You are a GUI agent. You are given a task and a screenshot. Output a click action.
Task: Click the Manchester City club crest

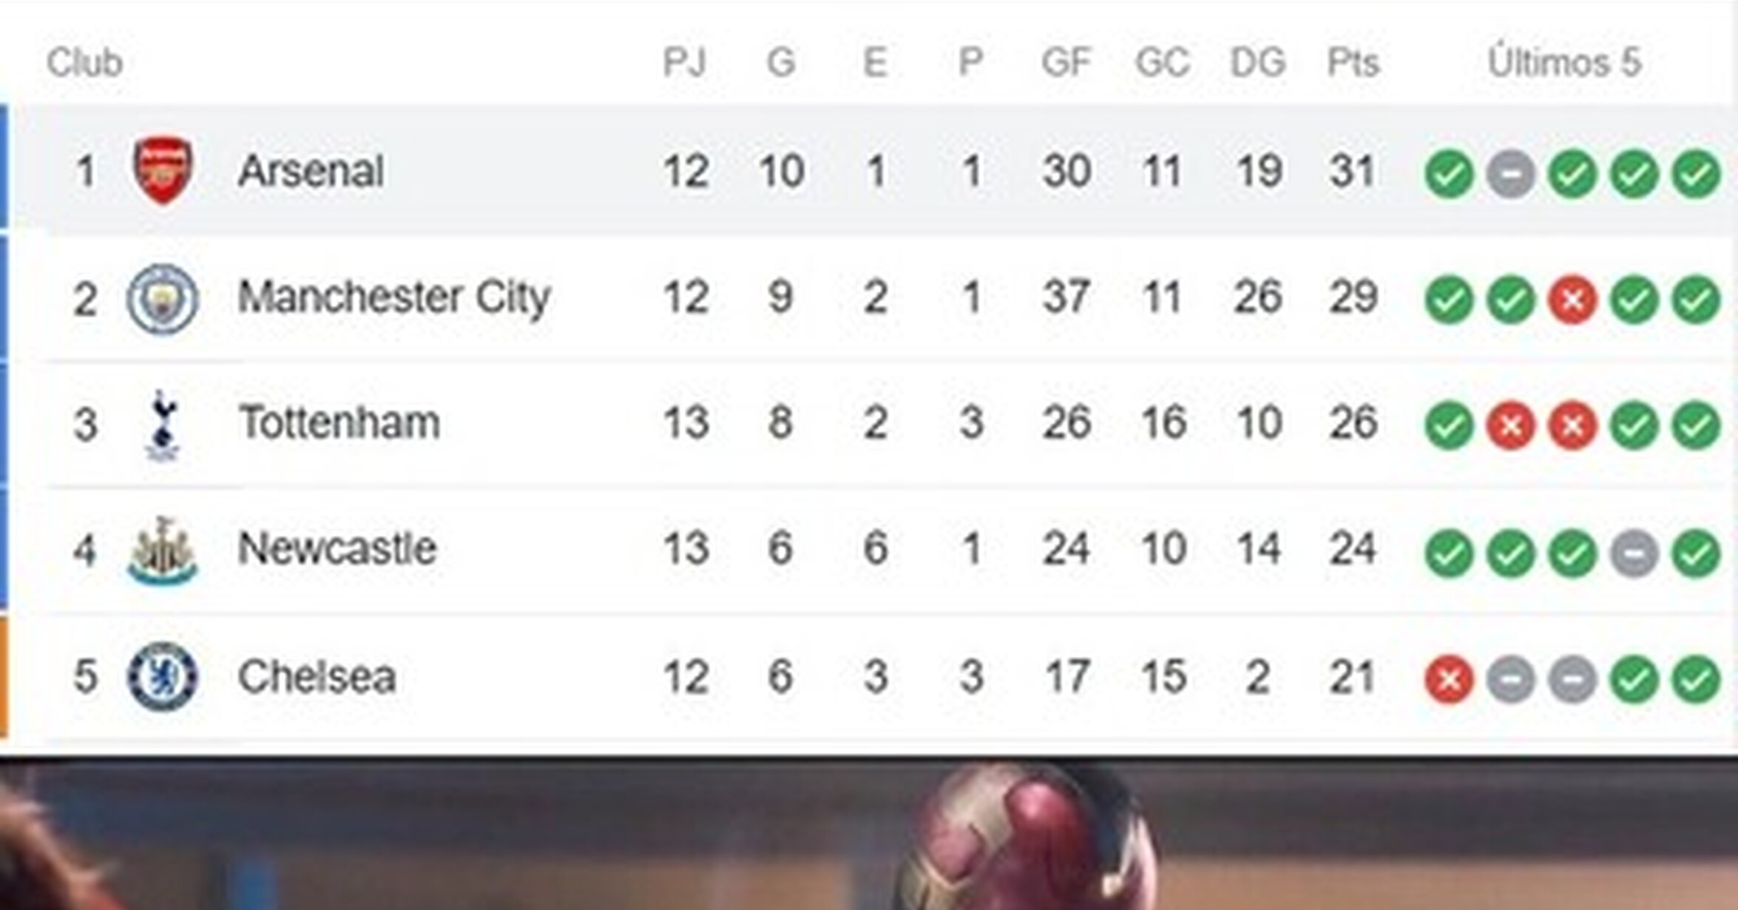point(163,299)
